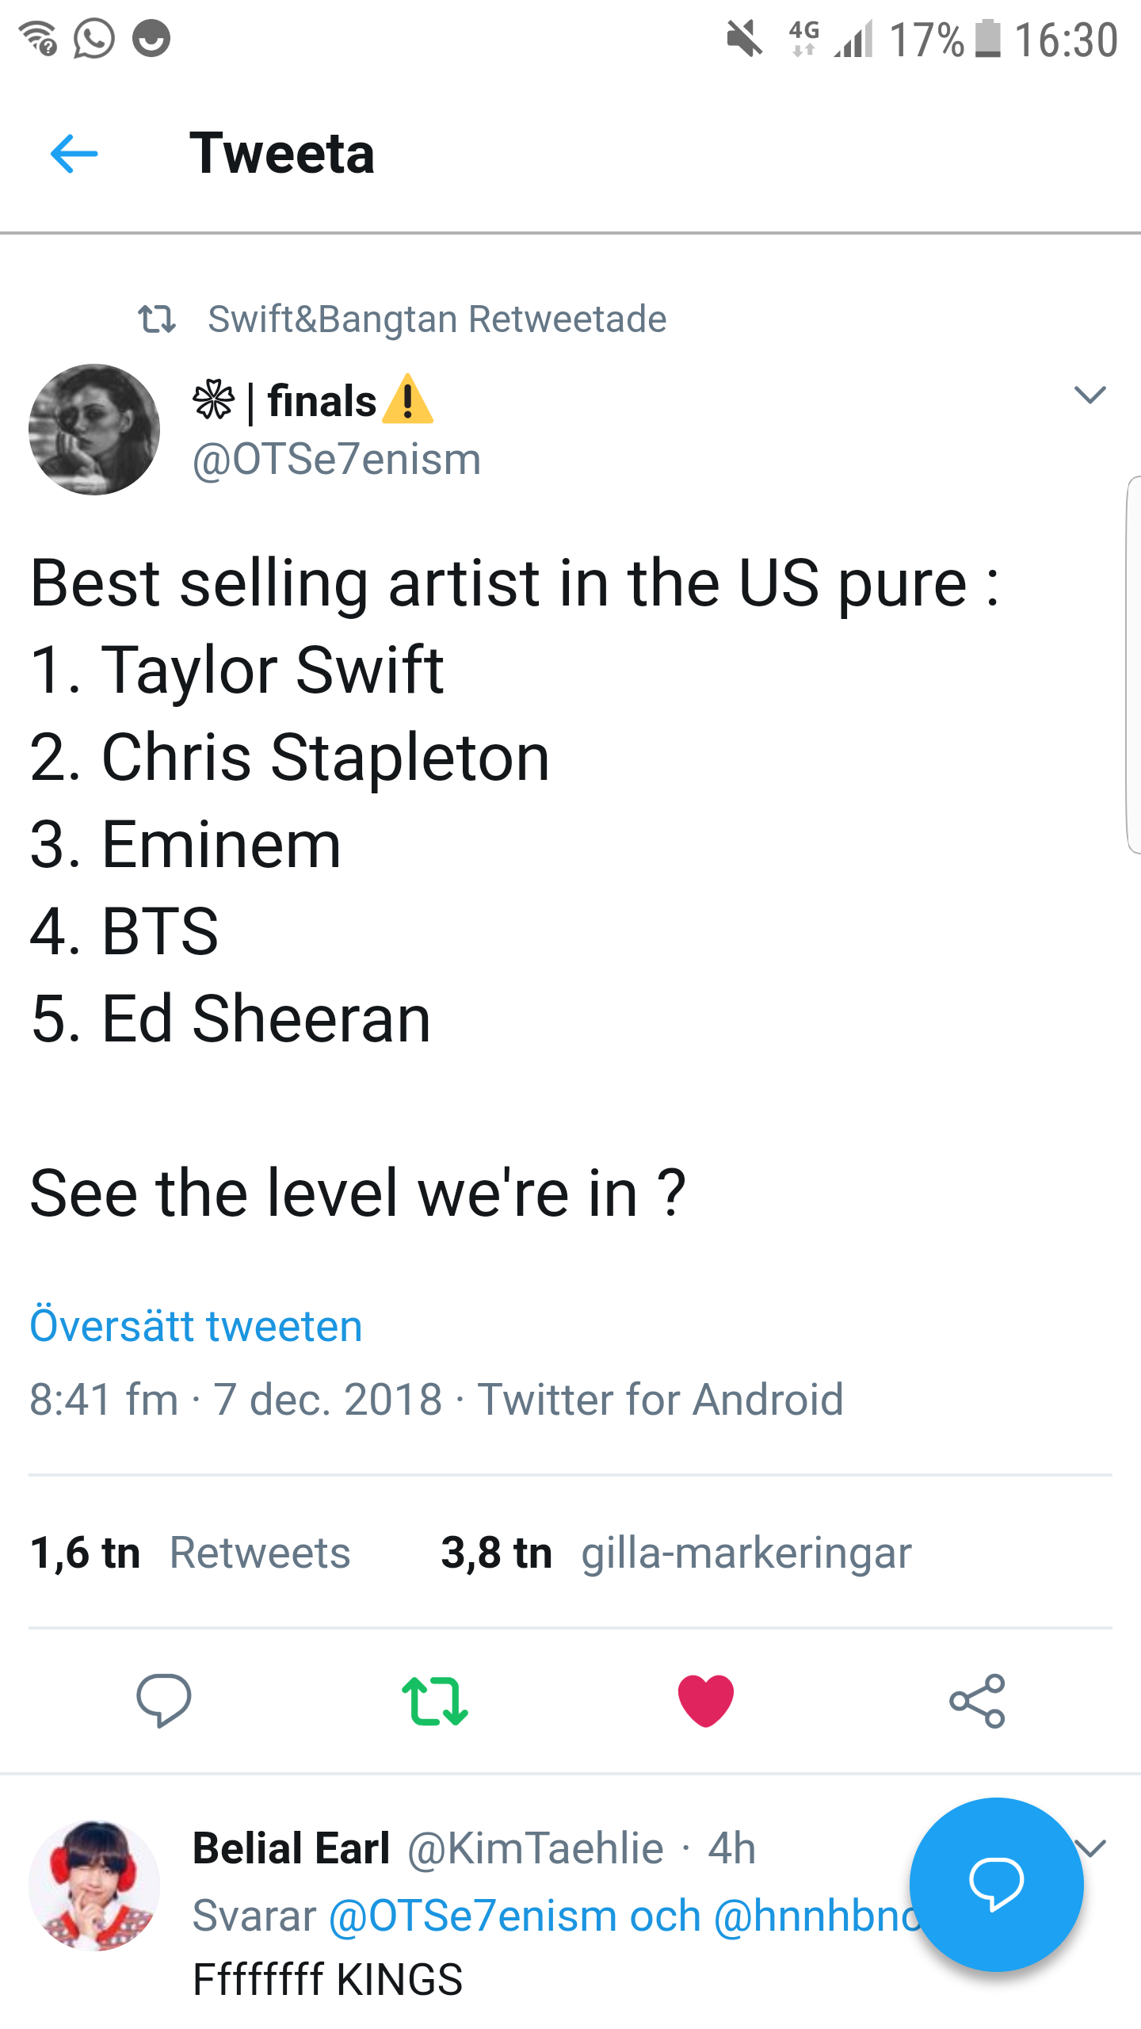Unlike the tweet with red heart
Image resolution: width=1141 pixels, height=2029 pixels.
click(706, 1700)
